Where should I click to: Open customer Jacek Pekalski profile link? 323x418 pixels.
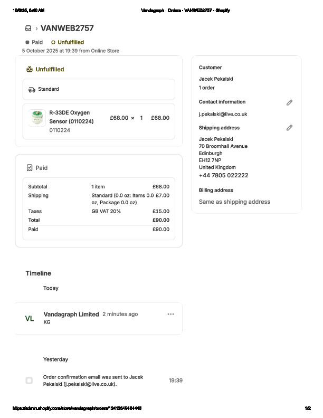[x=216, y=79]
